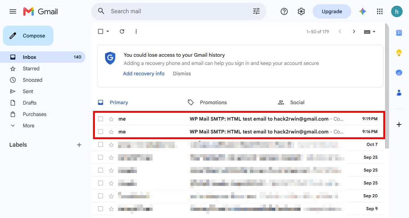
Task: Open the 9:19 PM WP Mail SMTP email
Action: [x=239, y=119]
